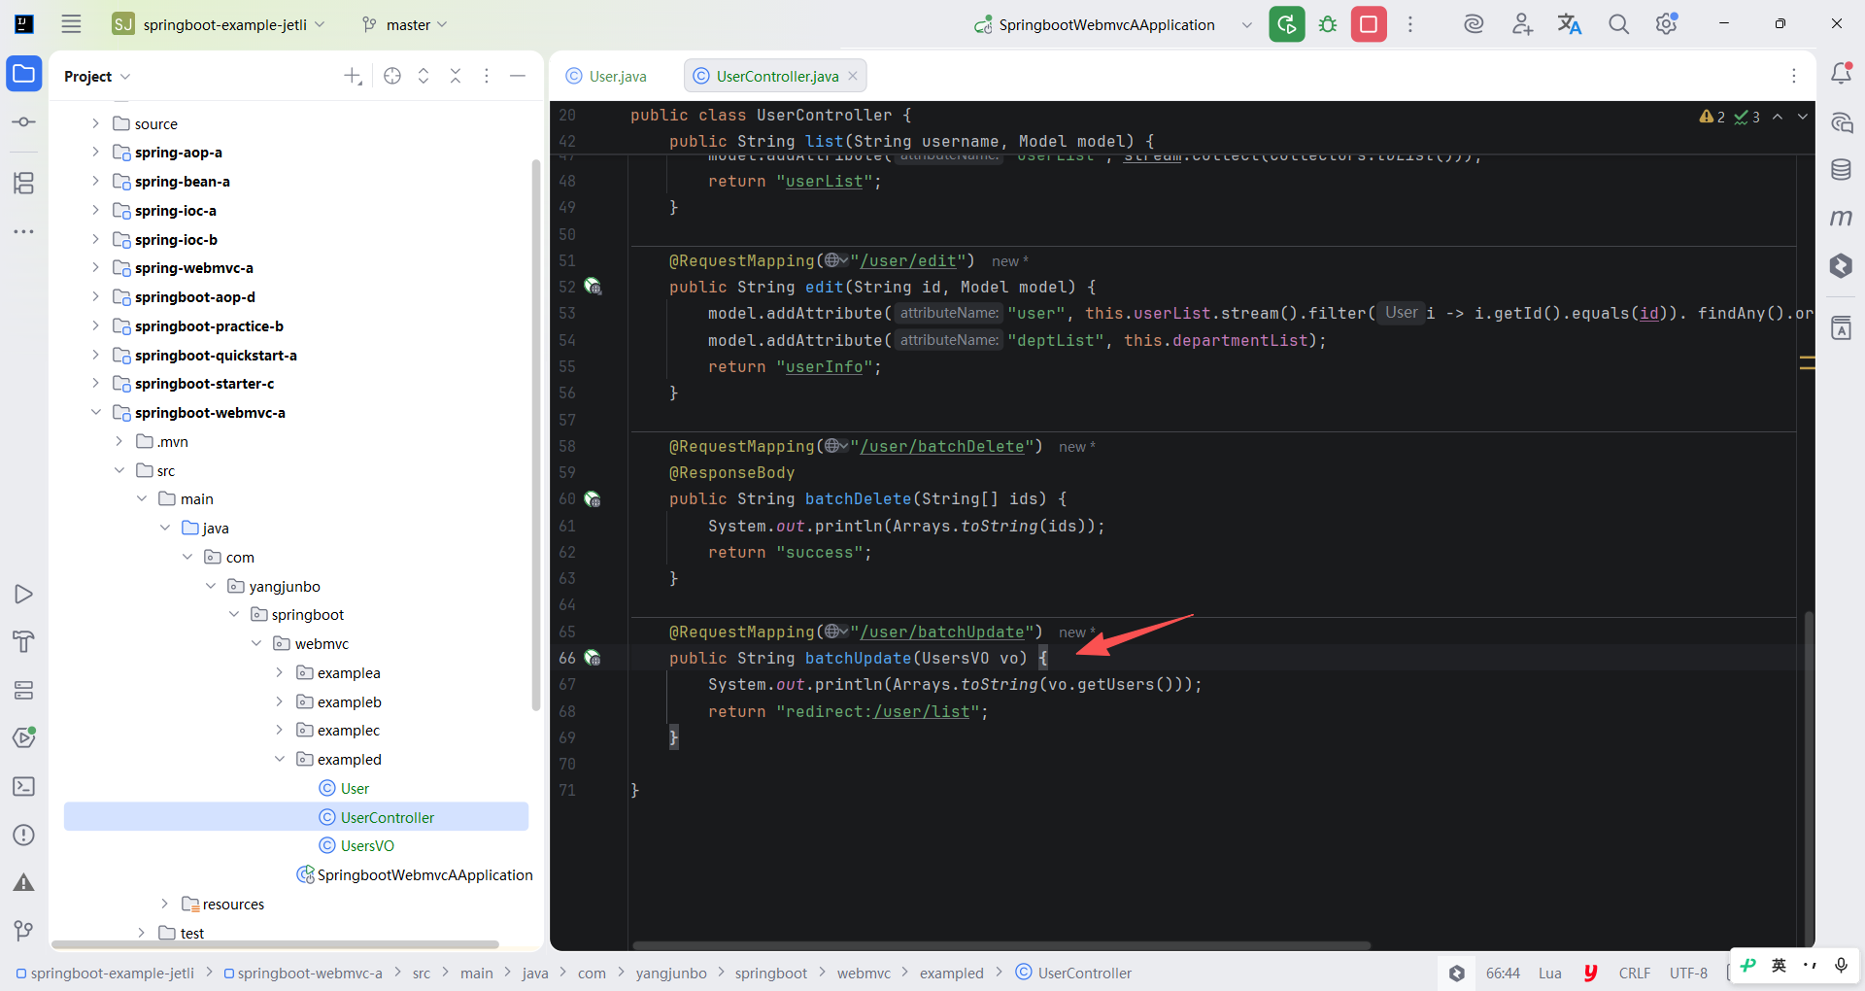Screen dimensions: 1865x991
Task: Expand the resources folder
Action: (x=164, y=904)
